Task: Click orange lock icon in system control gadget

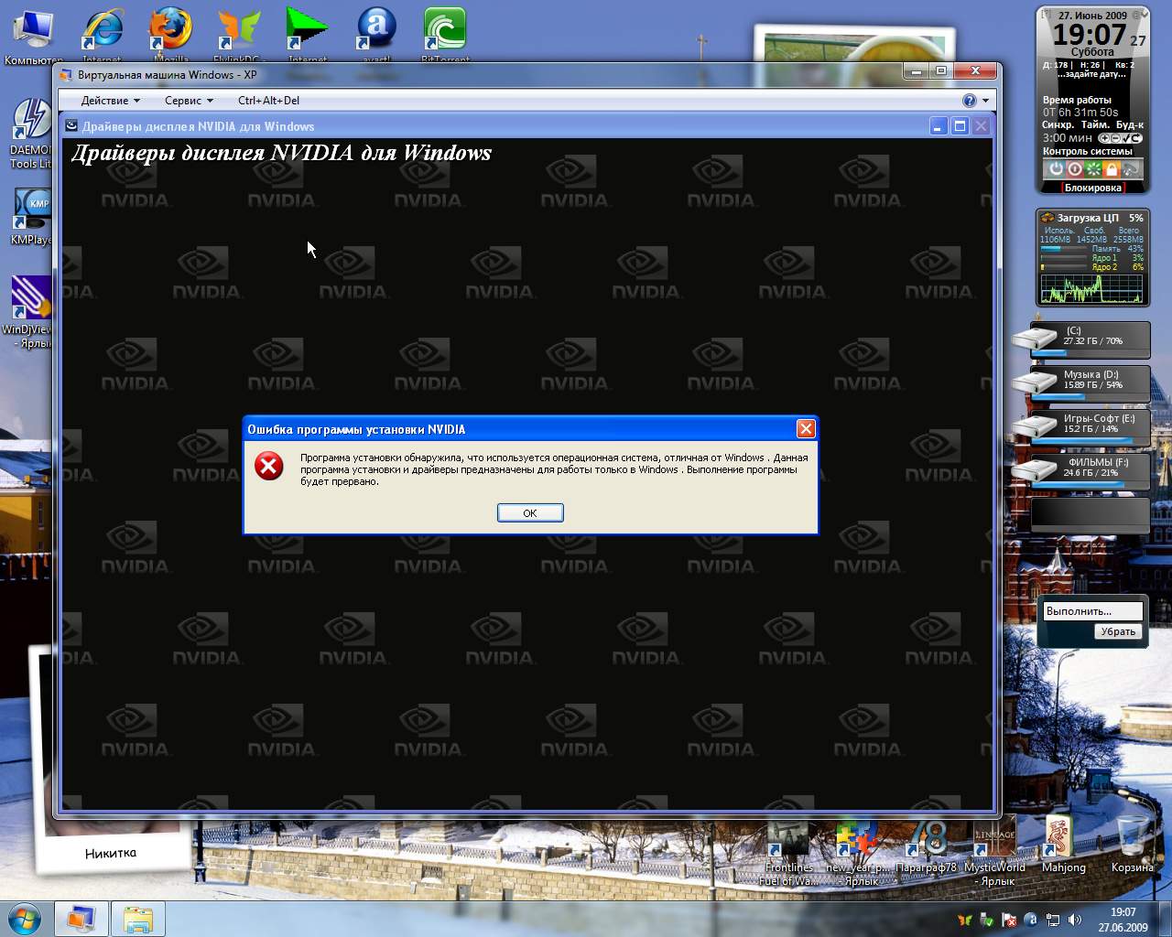Action: coord(1112,169)
